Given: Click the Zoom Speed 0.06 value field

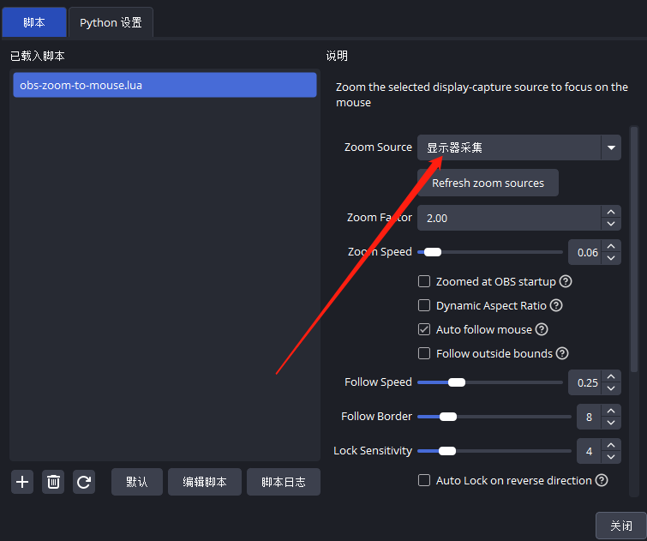Looking at the screenshot, I should pos(585,252).
